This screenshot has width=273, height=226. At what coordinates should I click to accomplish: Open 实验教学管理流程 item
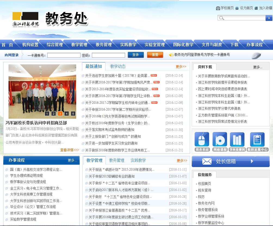pos(23,219)
